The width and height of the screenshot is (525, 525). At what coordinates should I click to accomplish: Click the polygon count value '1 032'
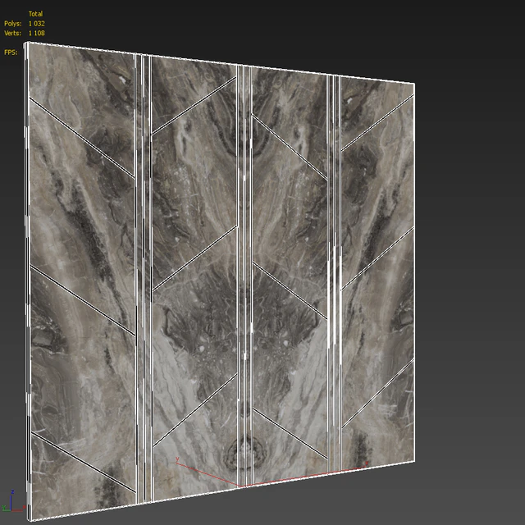pos(36,24)
